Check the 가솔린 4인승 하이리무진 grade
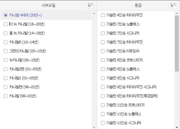The height and width of the screenshot is (129, 180). point(103,15)
